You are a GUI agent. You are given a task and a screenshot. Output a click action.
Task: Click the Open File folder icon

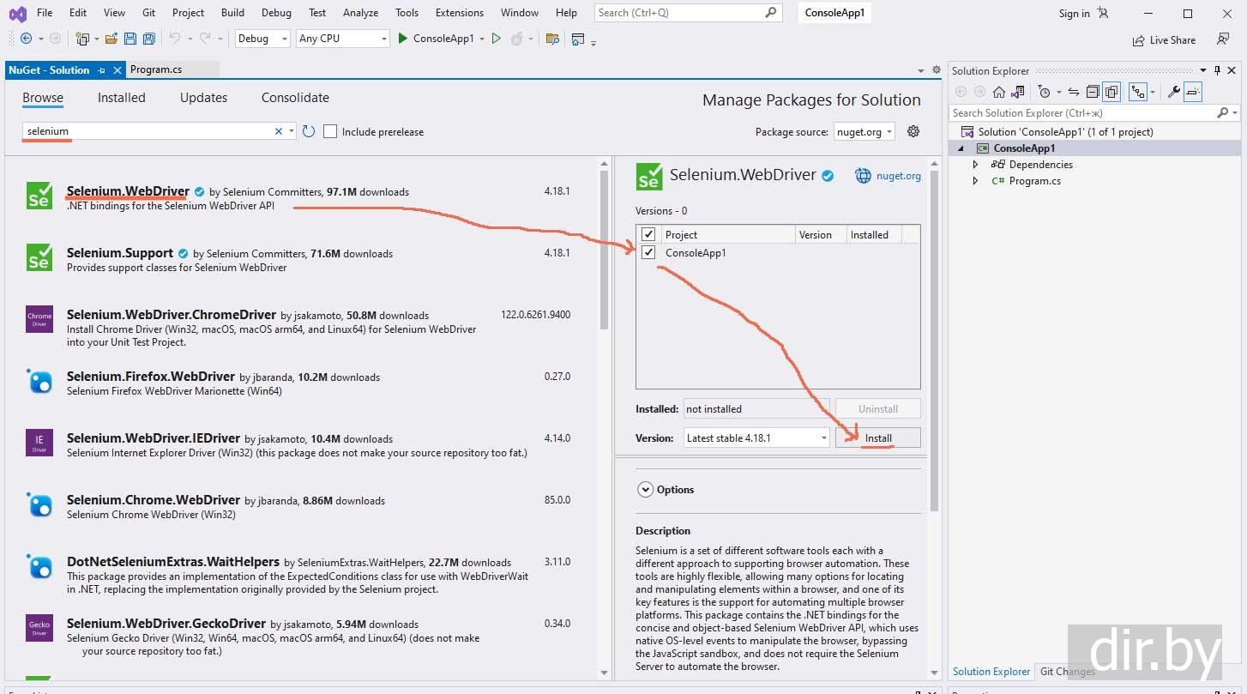pos(111,39)
